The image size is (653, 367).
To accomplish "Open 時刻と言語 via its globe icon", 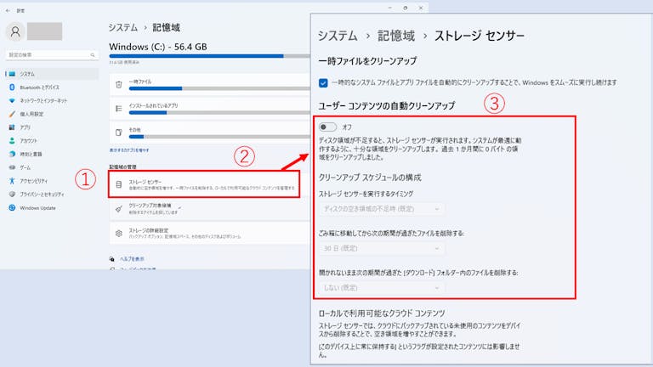I will click(12, 154).
